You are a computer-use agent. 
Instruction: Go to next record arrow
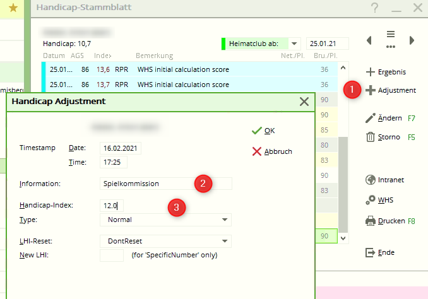412,40
